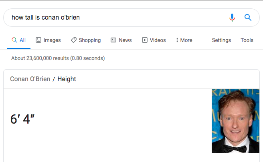This screenshot has height=162, width=263.
Task: Open the More dropdown label
Action: coord(186,40)
